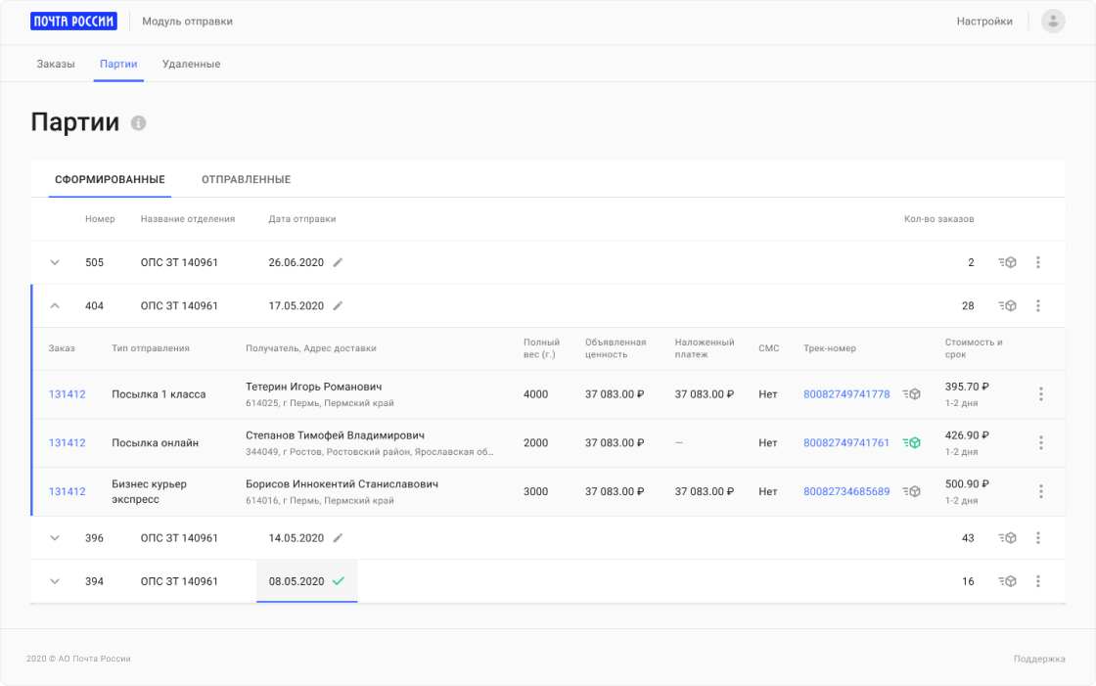Click cost 426.90 ₽
The width and height of the screenshot is (1096, 686).
967,434
